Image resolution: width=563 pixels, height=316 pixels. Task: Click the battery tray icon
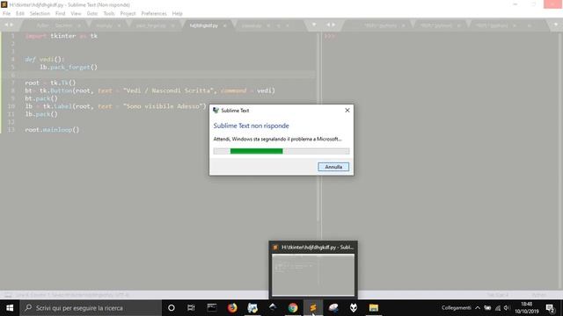coord(487,308)
